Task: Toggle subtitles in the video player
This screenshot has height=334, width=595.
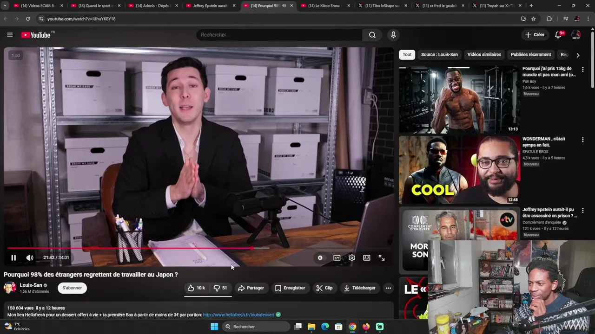Action: pyautogui.click(x=337, y=258)
